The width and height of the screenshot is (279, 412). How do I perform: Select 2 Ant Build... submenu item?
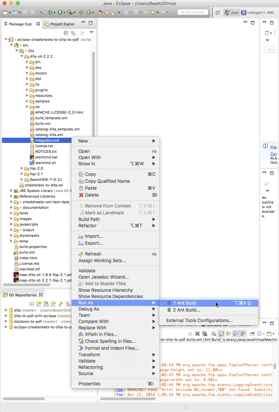tap(209, 310)
